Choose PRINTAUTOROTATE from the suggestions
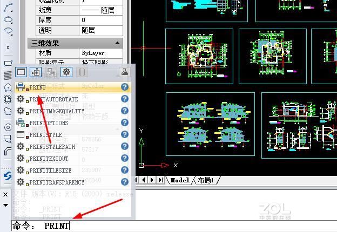Viewport: 337px width, 232px height. pos(73,99)
